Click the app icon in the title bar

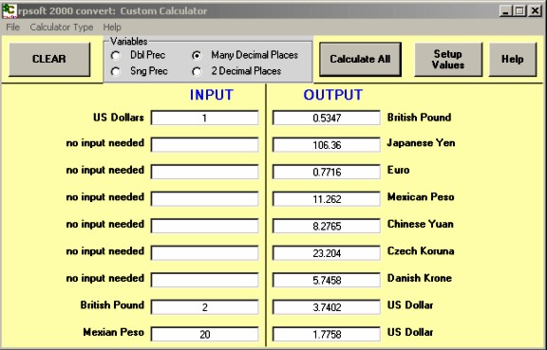click(x=9, y=10)
